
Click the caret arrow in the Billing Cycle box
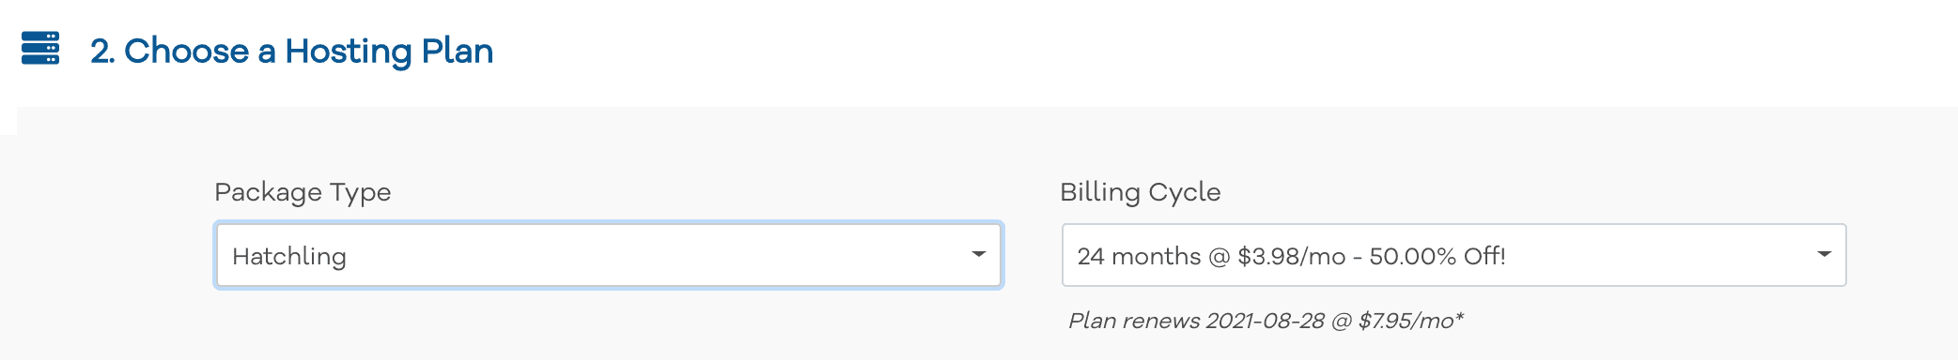[x=1824, y=254]
